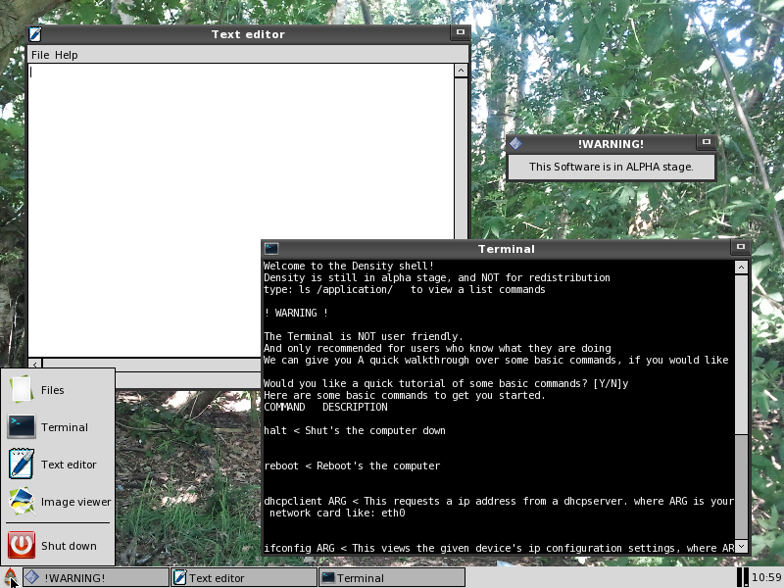This screenshot has height=588, width=784.
Task: Open Files from the start menu
Action: (59, 389)
